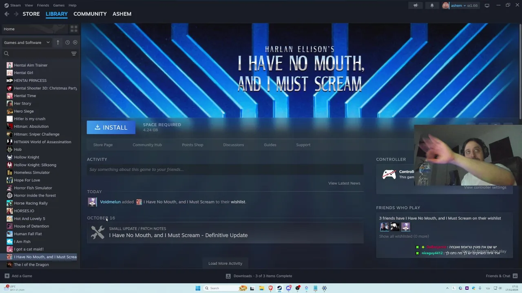The image size is (522, 293).
Task: Click the Horse Racing Rally game icon
Action: tap(9, 203)
